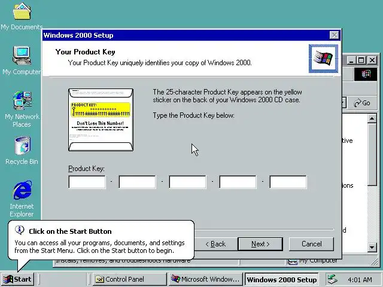The height and width of the screenshot is (287, 383).
Task: Minimize the background Control Panel window
Action: (351, 60)
